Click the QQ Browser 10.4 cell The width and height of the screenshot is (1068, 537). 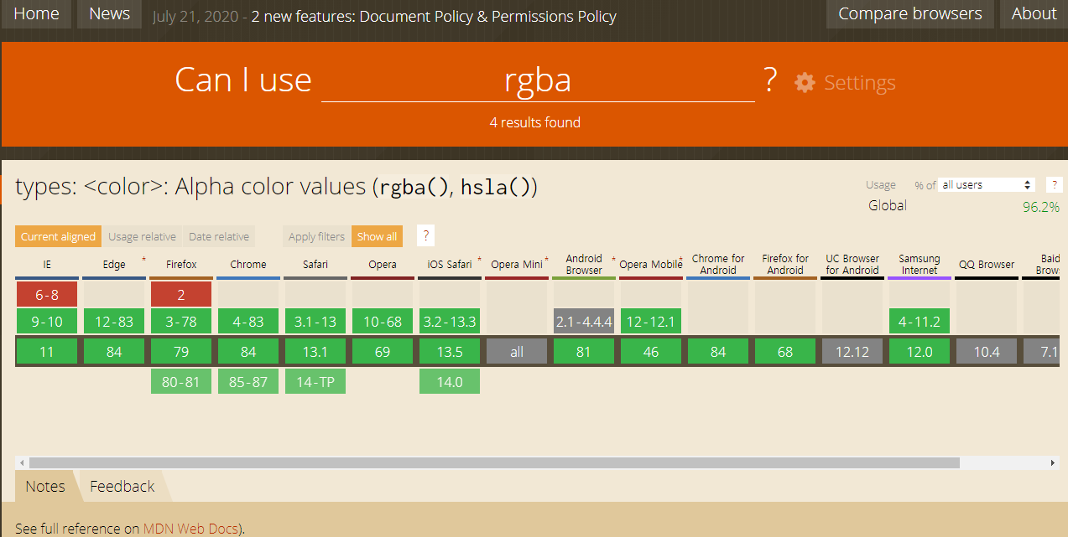tap(987, 352)
